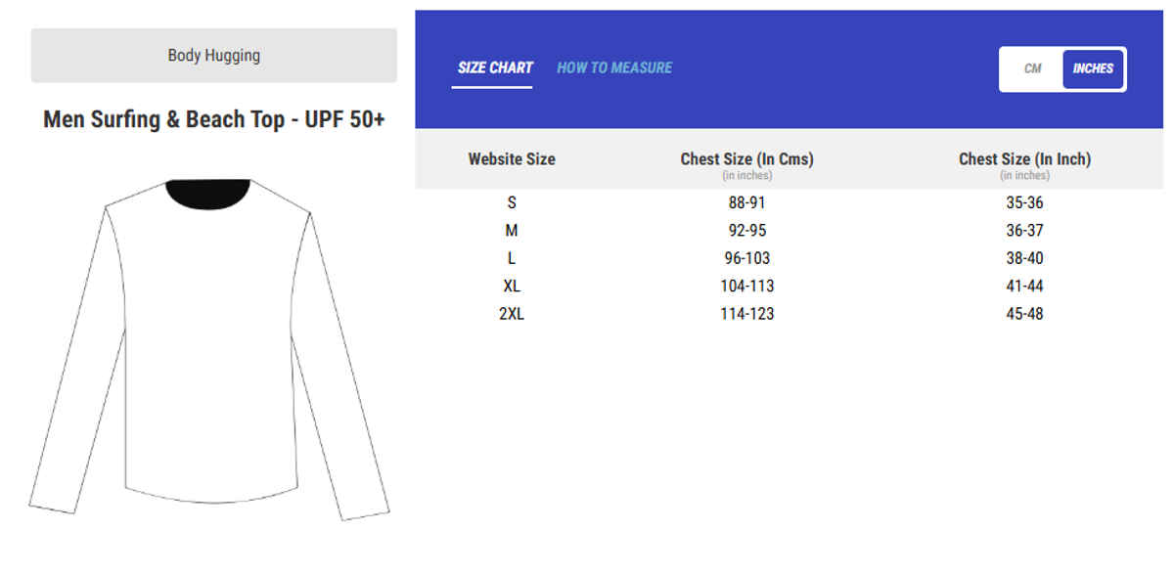Click the 36-37 inch chest value

point(1024,231)
